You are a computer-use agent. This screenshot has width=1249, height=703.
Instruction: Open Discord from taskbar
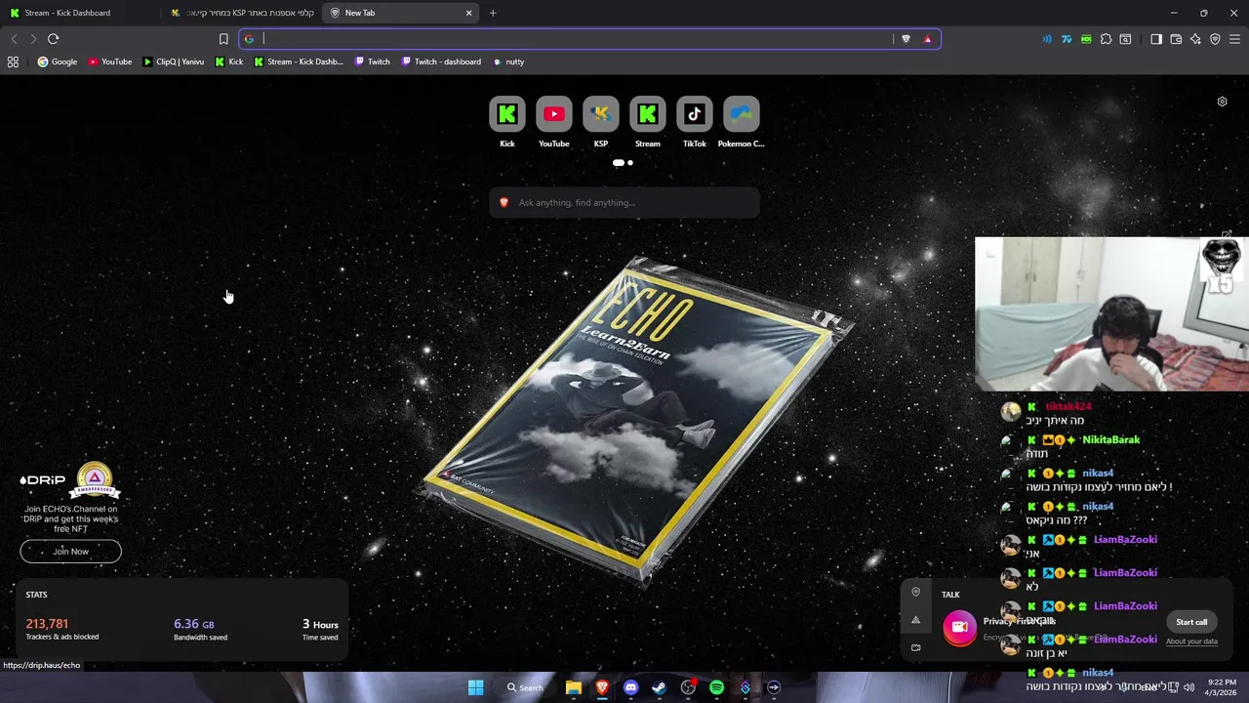[x=630, y=687]
